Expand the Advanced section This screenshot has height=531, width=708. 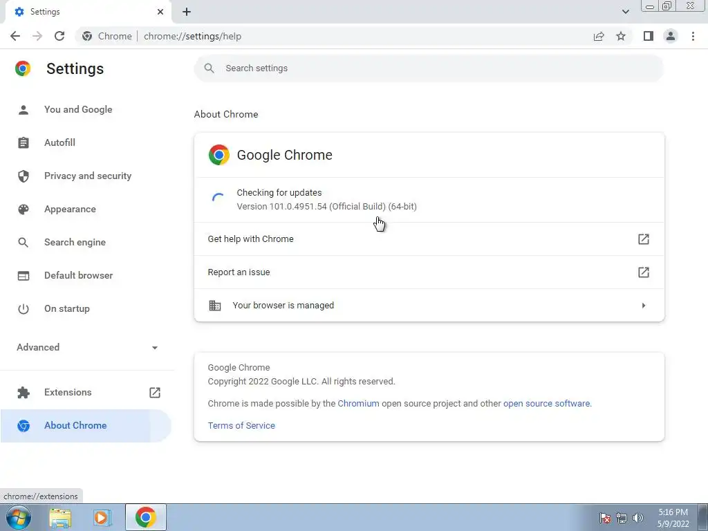click(x=87, y=347)
